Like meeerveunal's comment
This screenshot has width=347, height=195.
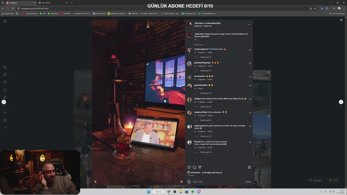[x=250, y=126]
